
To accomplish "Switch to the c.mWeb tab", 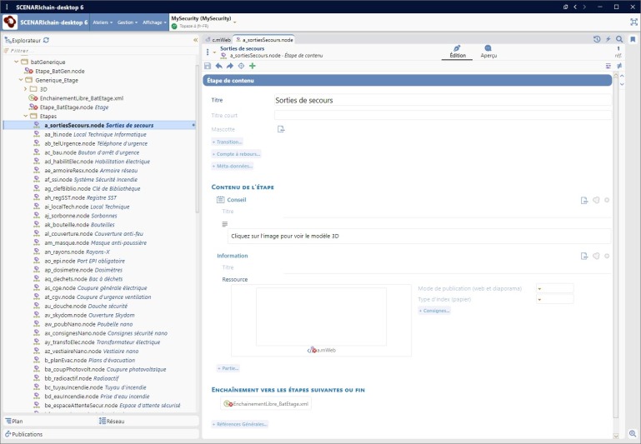I will pos(219,39).
